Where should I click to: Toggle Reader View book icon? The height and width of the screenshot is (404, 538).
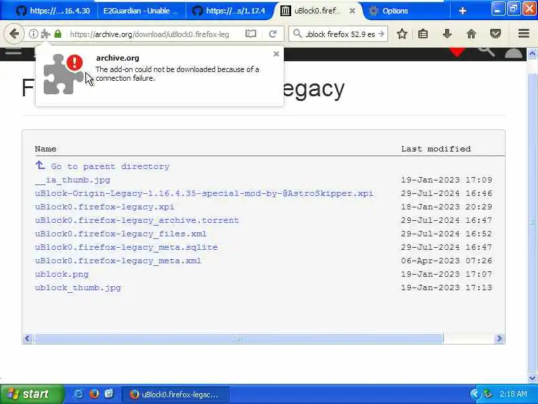[251, 34]
